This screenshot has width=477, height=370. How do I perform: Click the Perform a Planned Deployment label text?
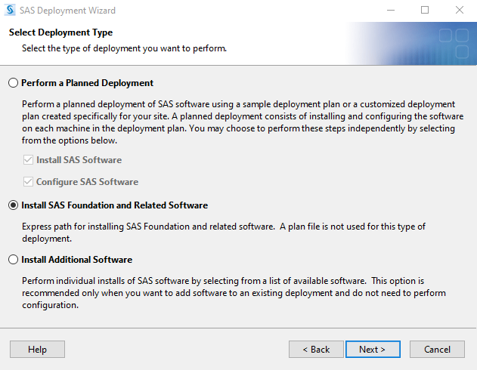pyautogui.click(x=87, y=83)
